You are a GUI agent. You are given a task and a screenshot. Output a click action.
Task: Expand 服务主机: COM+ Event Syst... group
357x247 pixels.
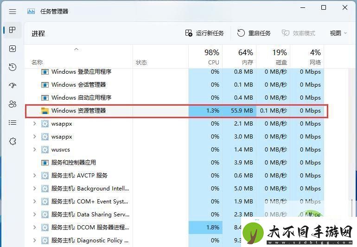pyautogui.click(x=35, y=202)
